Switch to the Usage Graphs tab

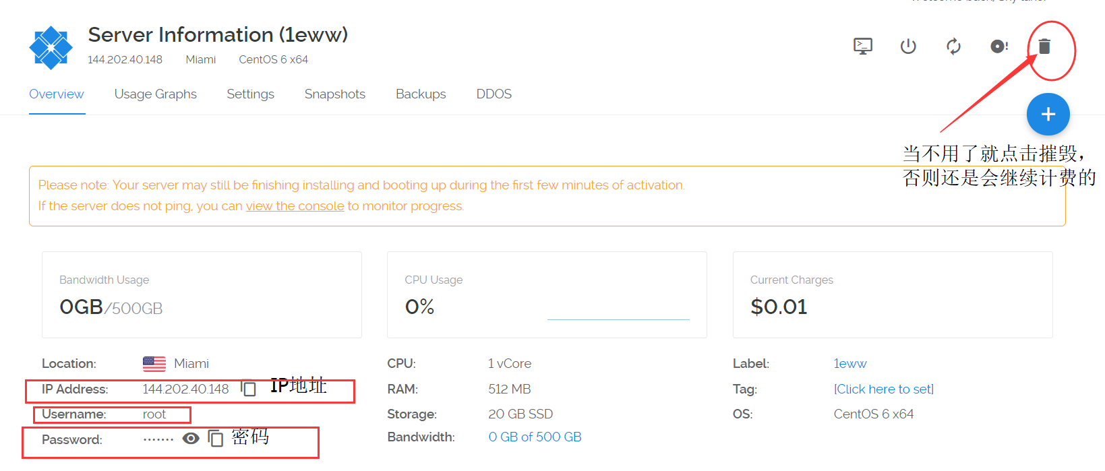coord(155,94)
